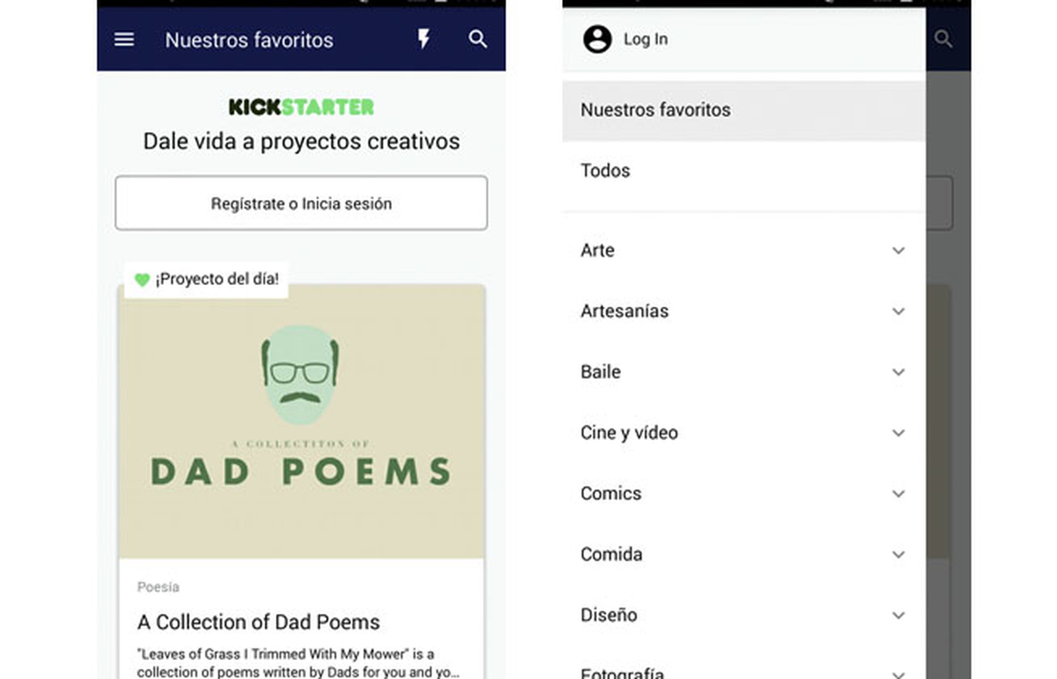The image size is (1057, 679).
Task: Open A Collection of Dad Poems title
Action: click(x=259, y=622)
